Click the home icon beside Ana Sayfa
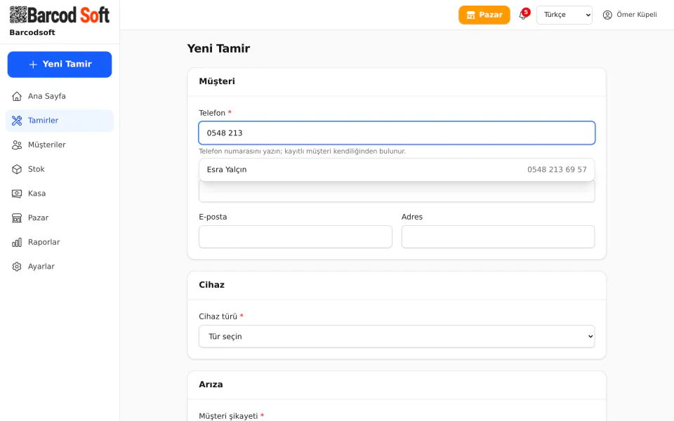 coord(17,96)
